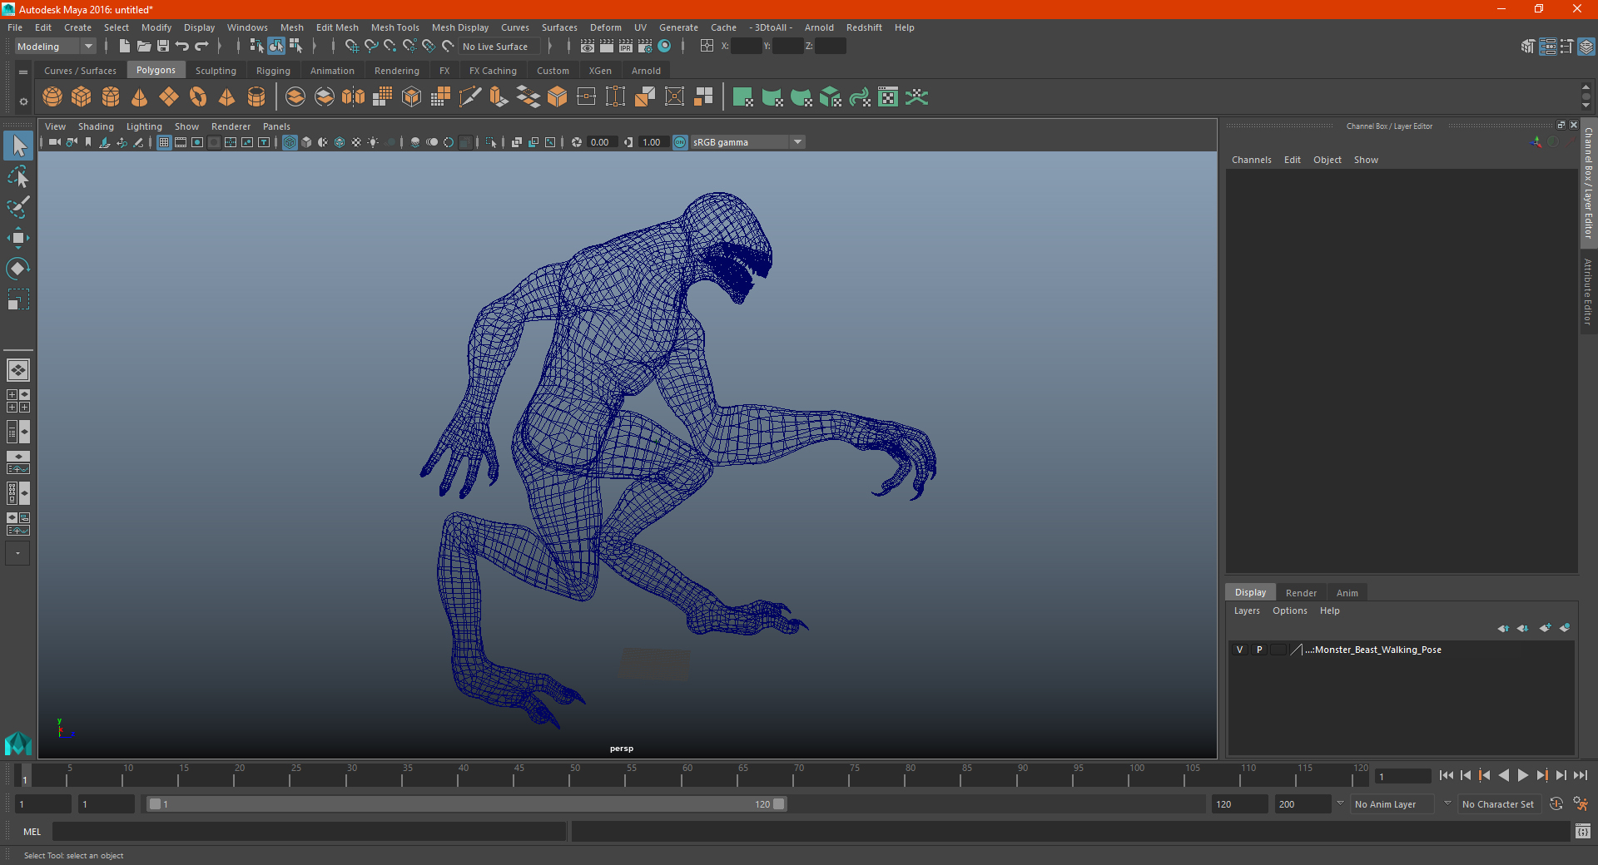Open the sRGB gamma view transform dropdown
This screenshot has width=1598, height=865.
(x=748, y=142)
